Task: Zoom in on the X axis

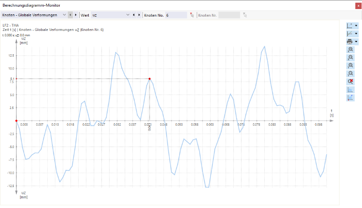Action: click(x=351, y=50)
